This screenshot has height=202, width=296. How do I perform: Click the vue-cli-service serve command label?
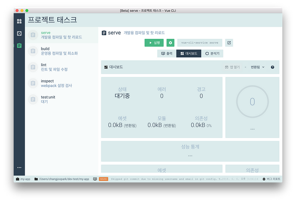199,43
